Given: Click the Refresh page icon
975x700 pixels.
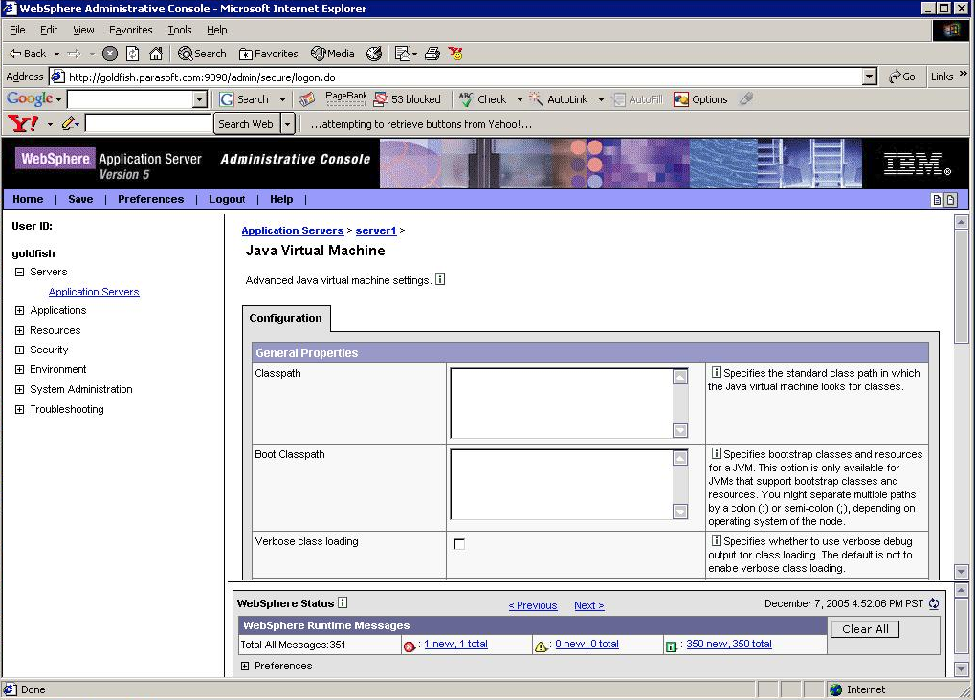Looking at the screenshot, I should coord(132,54).
